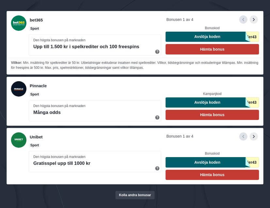The width and height of the screenshot is (270, 208).
Task: Open the help icon on the Pinnacle offer
Action: 157,117
